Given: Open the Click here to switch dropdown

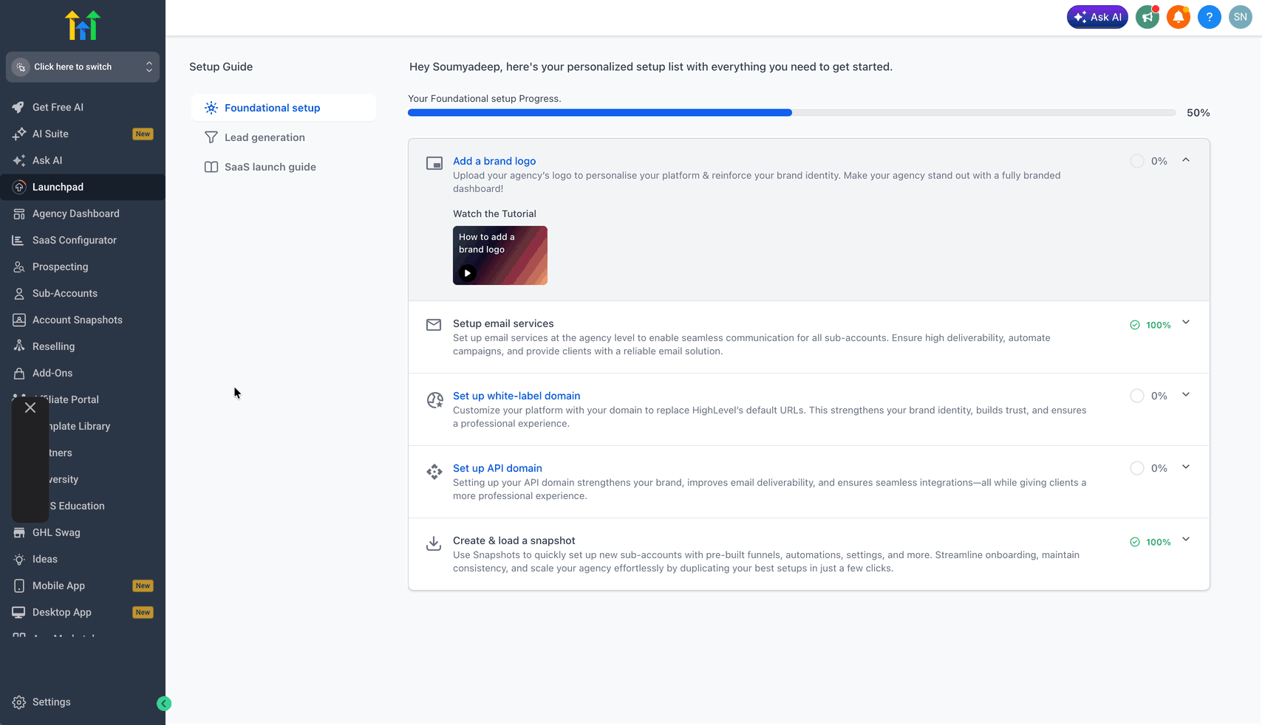Looking at the screenshot, I should point(83,66).
